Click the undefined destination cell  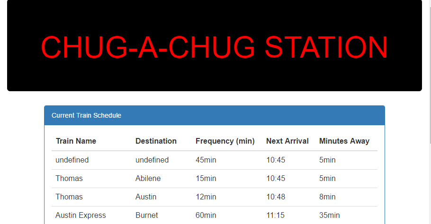(152, 160)
